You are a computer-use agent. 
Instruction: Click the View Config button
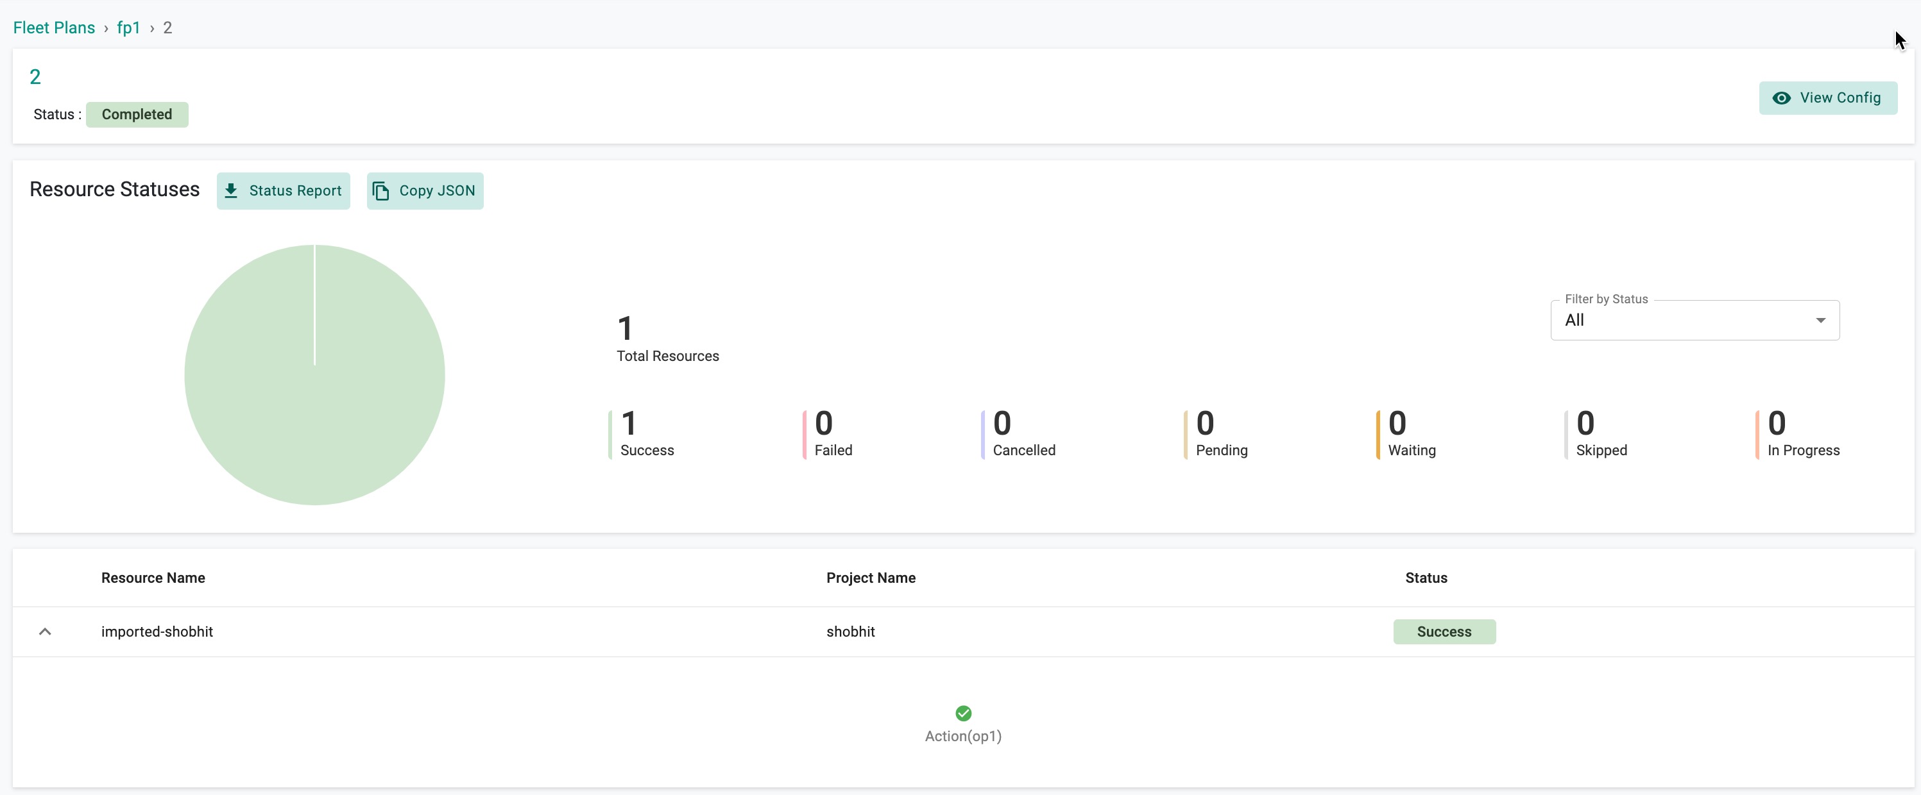1828,97
